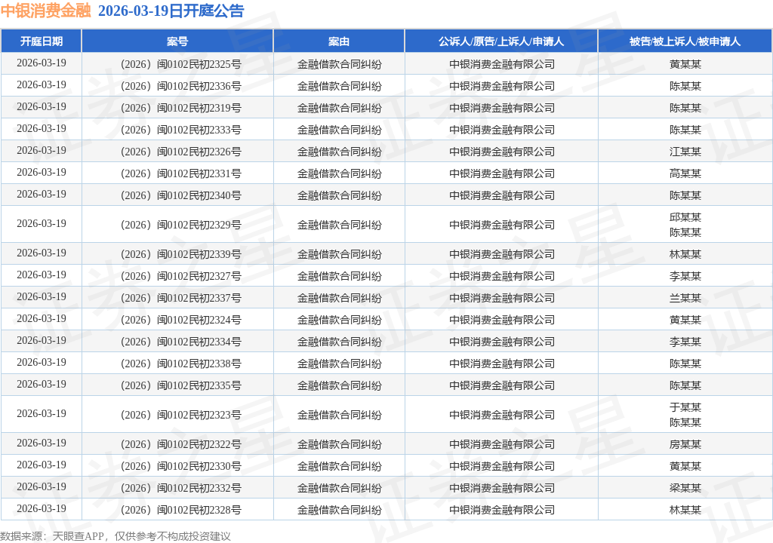Select case number 闽0102民初2326号
Screen dimensions: 773x543
click(181, 152)
